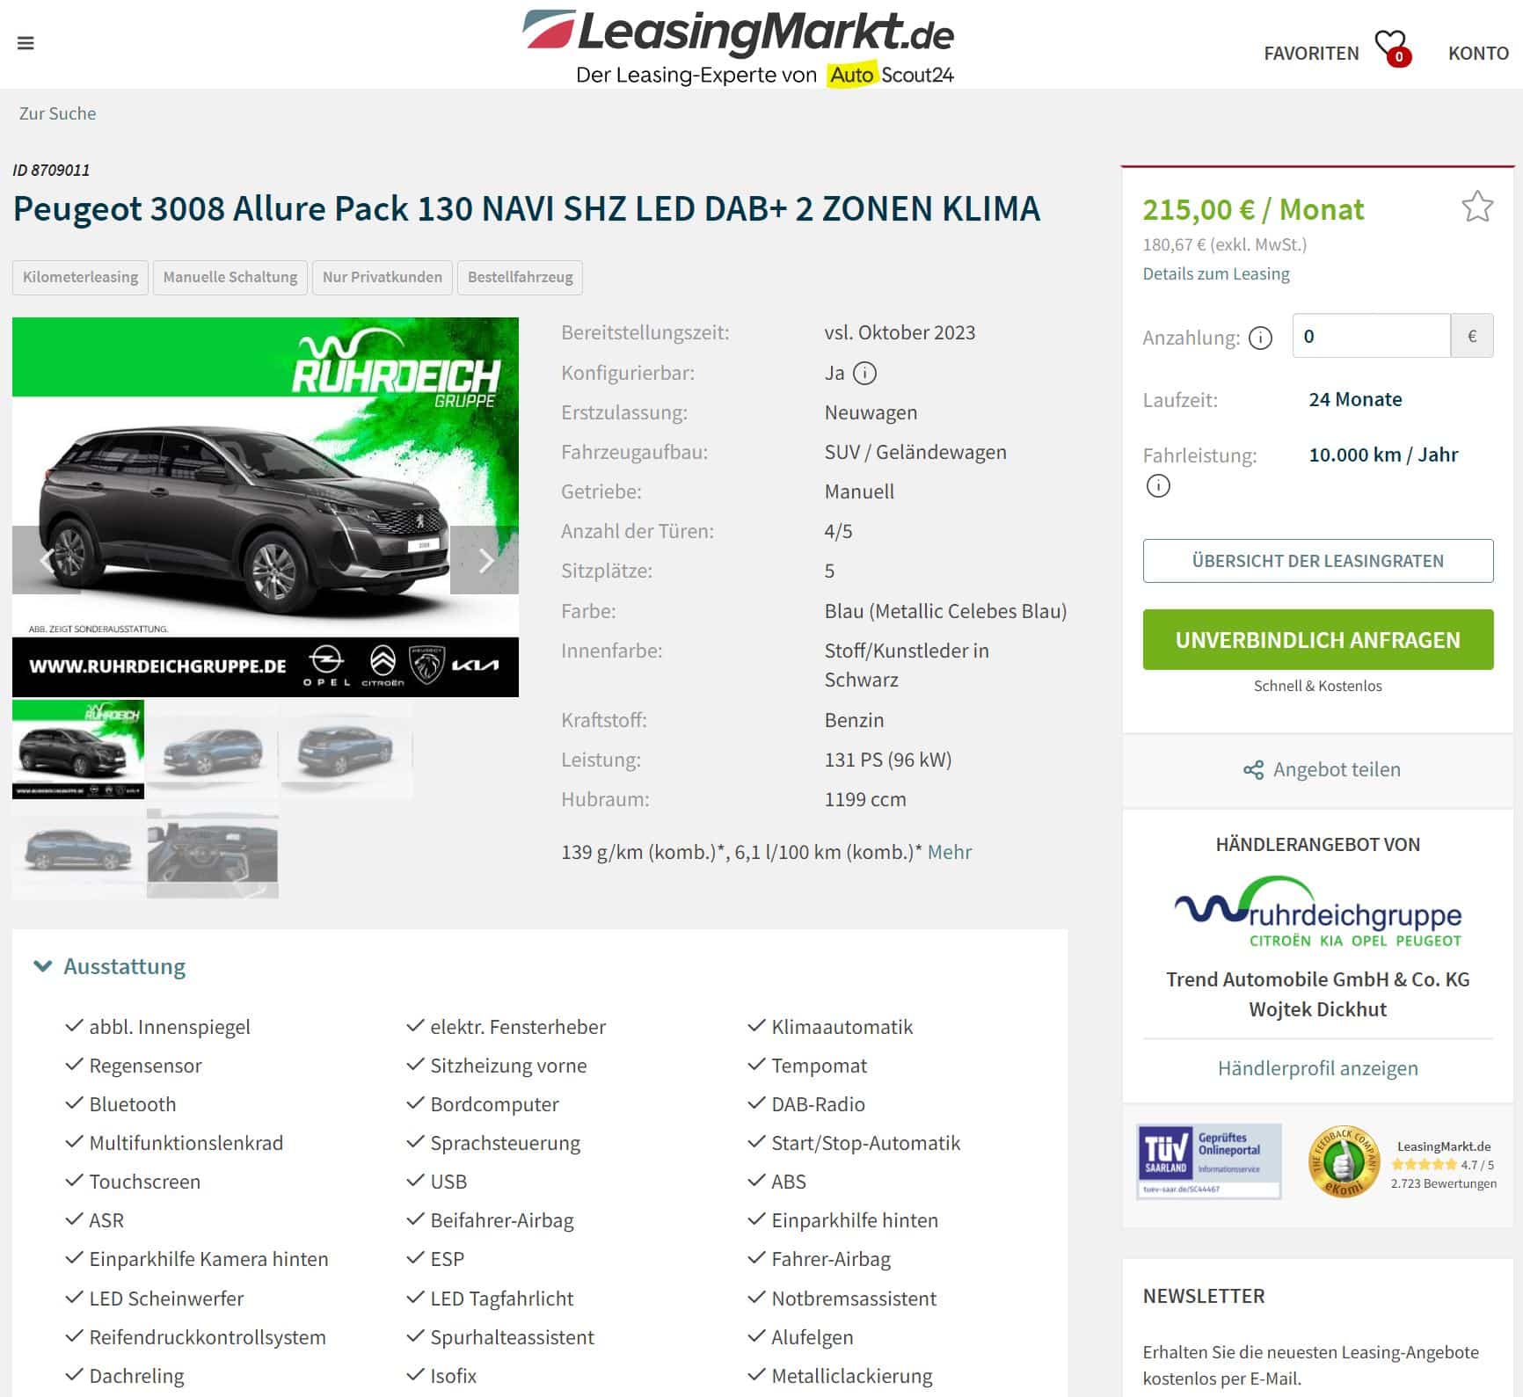Click the main Peugeot 3008 image
This screenshot has height=1397, width=1523.
[266, 507]
